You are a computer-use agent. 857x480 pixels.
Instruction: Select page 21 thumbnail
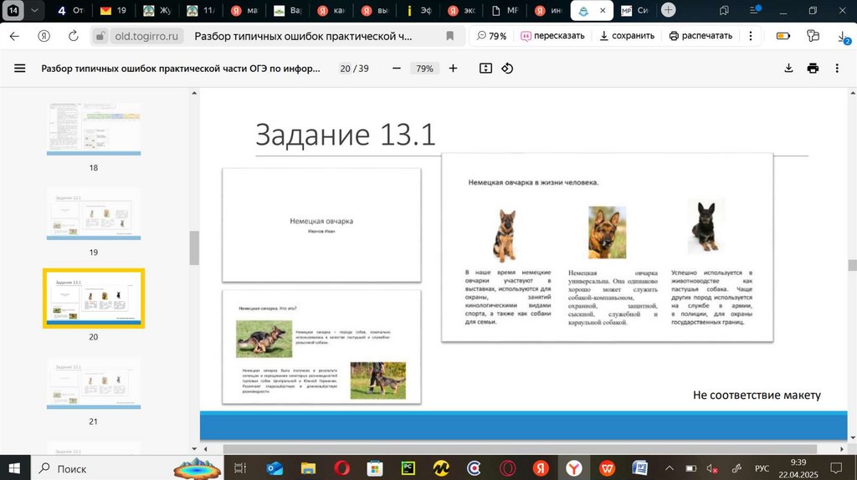[x=93, y=383]
